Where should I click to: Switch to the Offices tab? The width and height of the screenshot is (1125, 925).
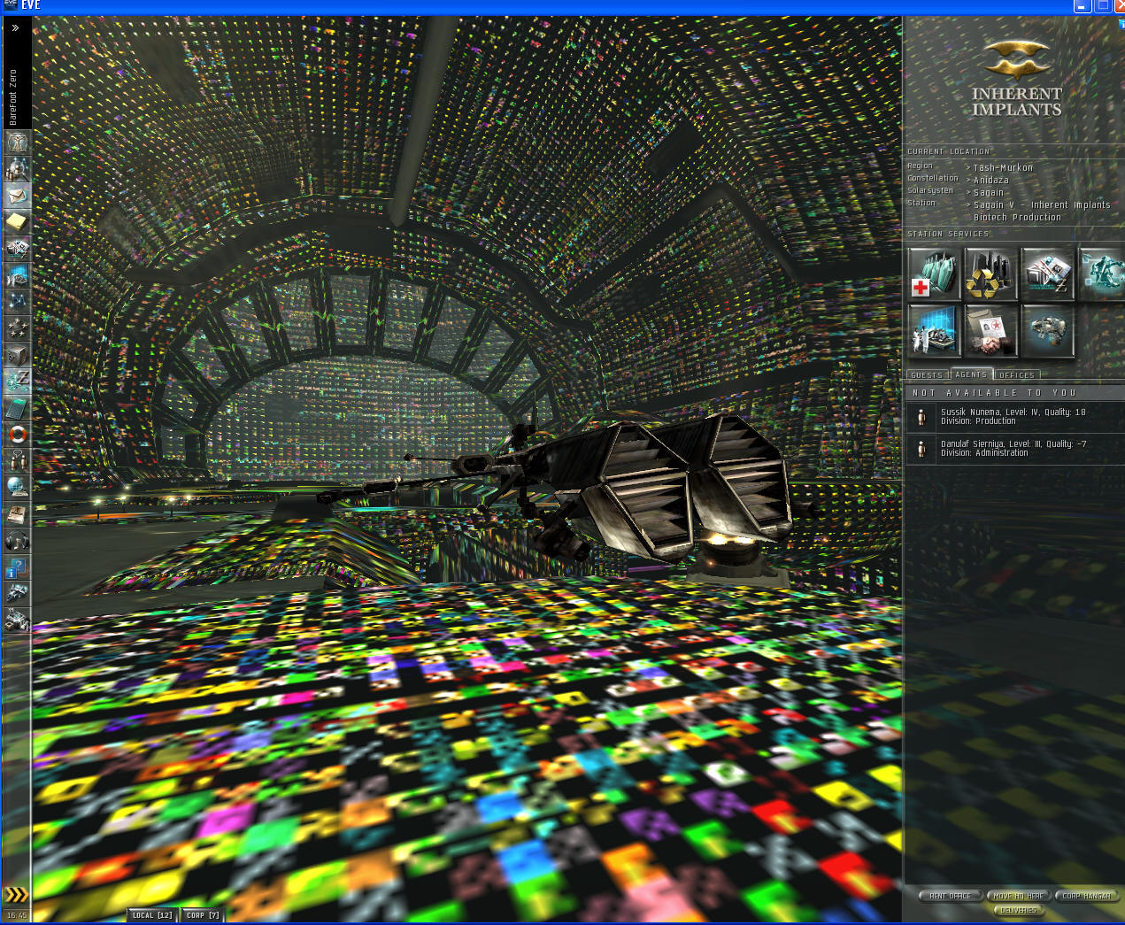pos(1016,375)
